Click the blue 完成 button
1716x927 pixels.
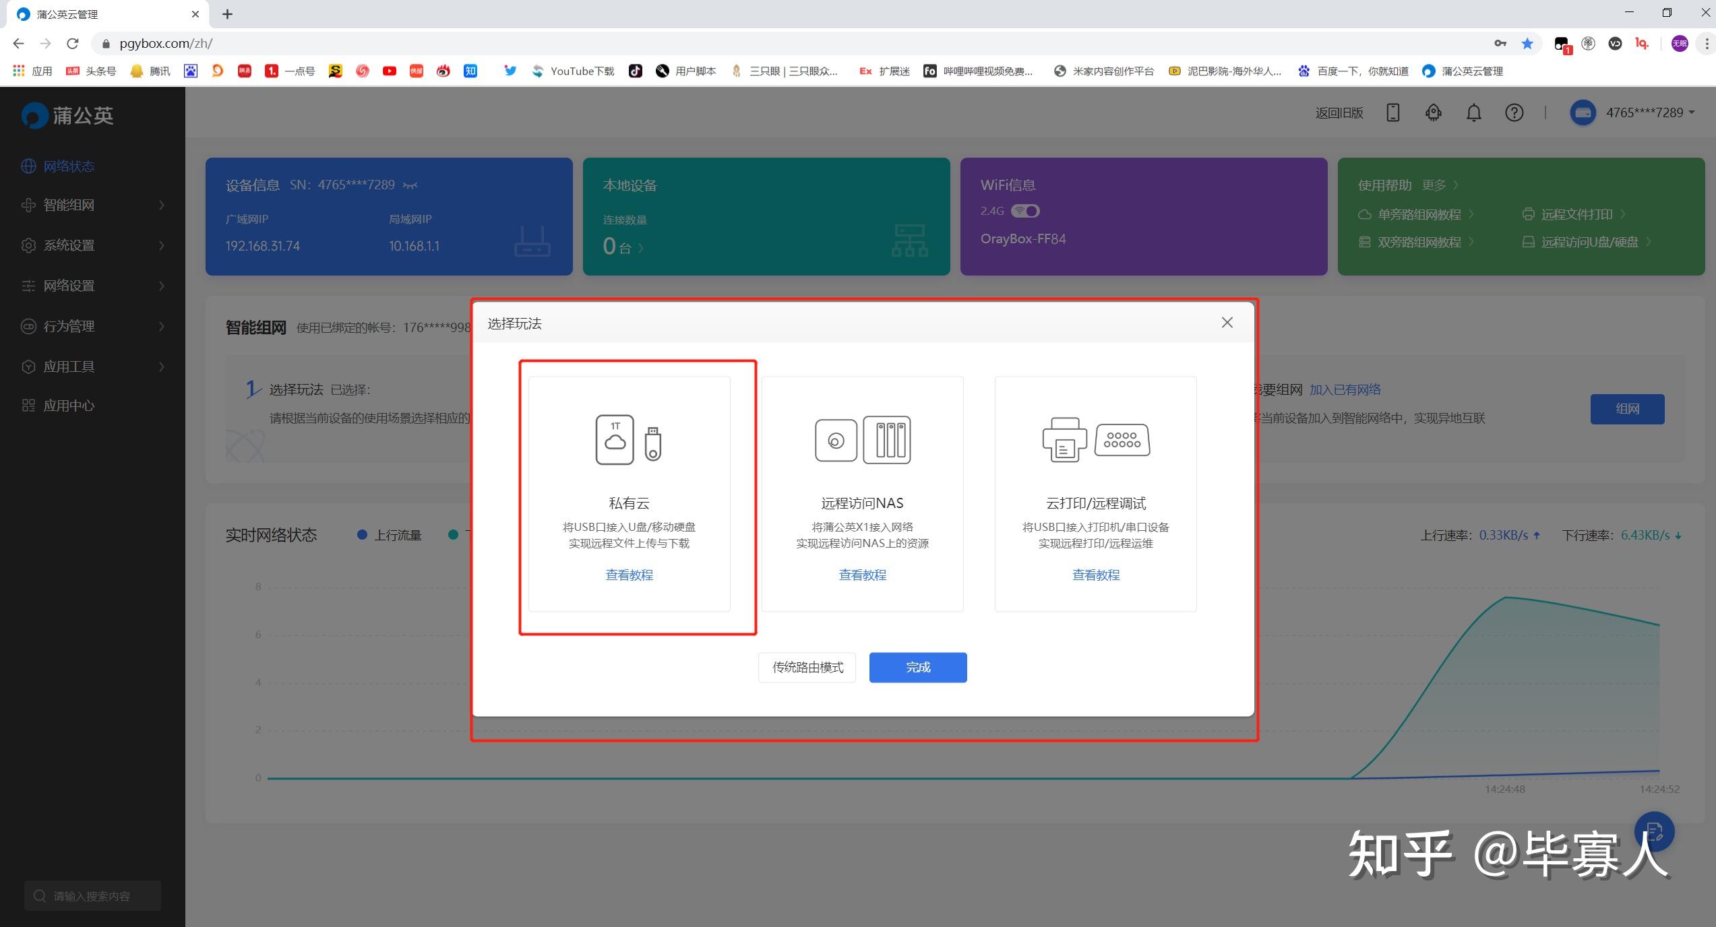point(917,667)
